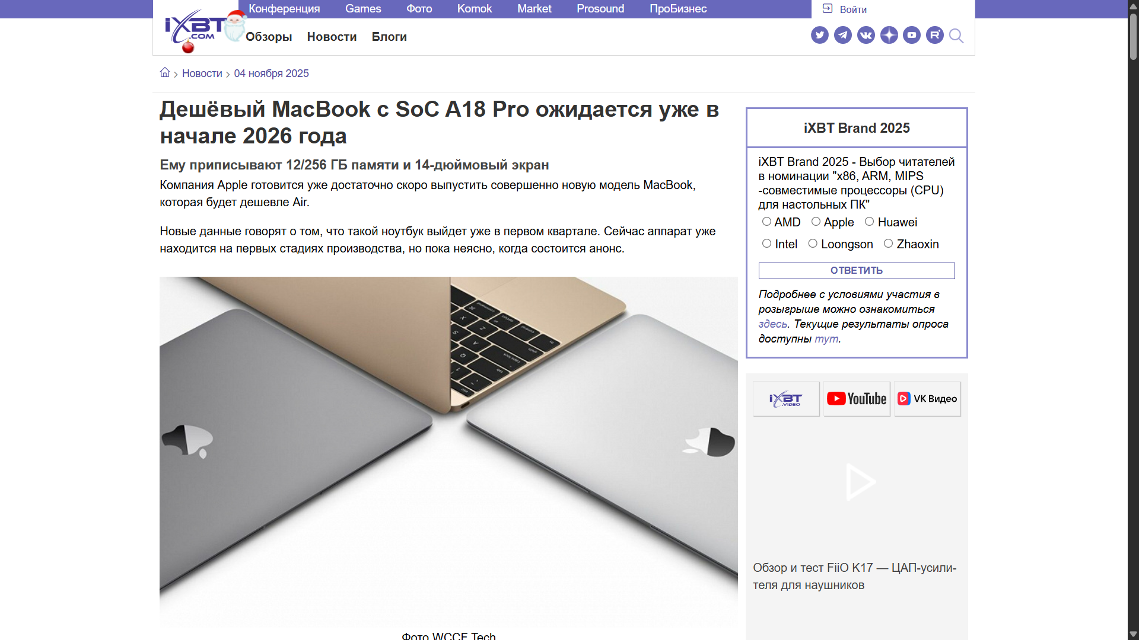
Task: Open the Обзоры navigation section
Action: (269, 37)
